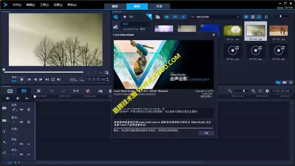Click the preview scrubber handle

pos(4,70)
